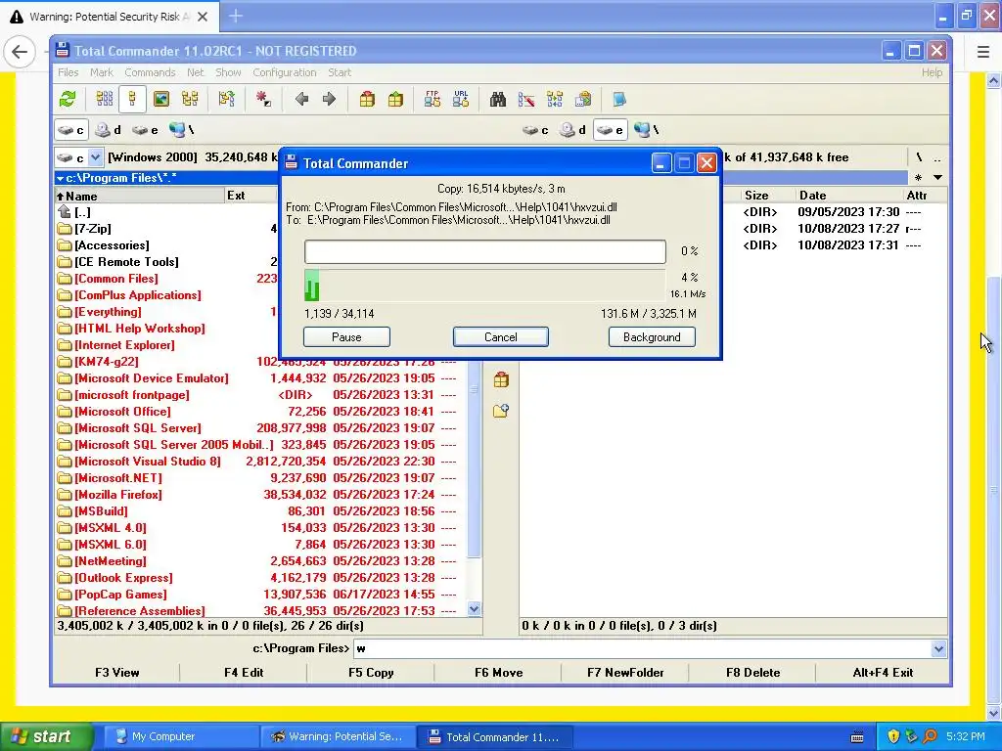Click the overall green progress bar
1002x751 pixels.
tap(485, 285)
